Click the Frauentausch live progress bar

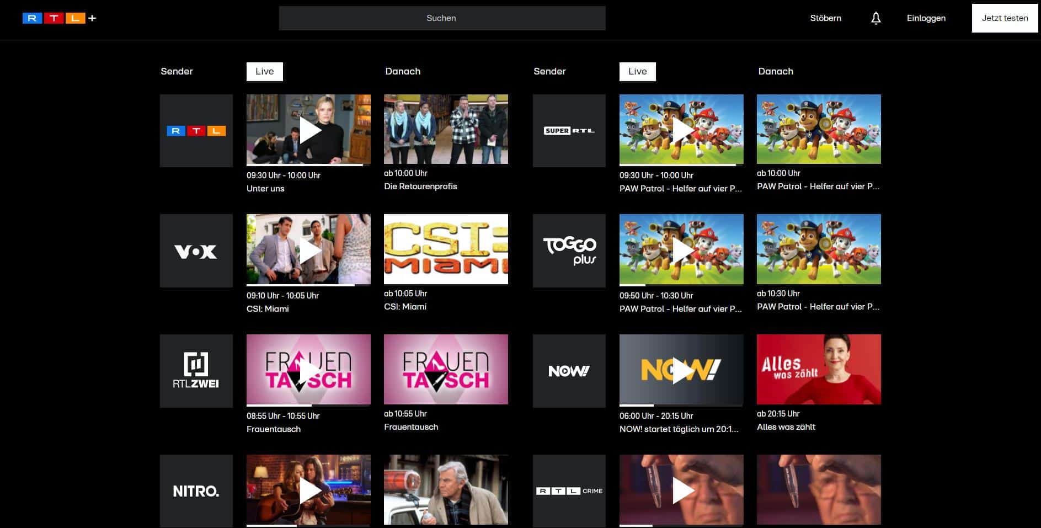coord(309,405)
